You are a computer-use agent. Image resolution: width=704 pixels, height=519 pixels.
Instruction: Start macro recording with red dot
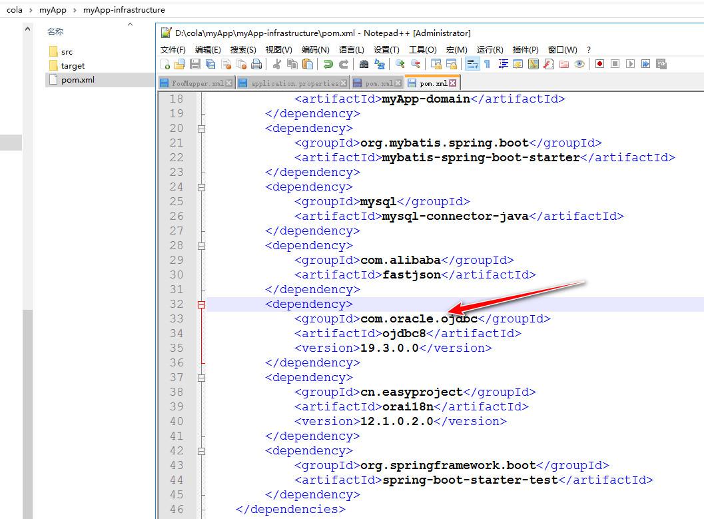coord(599,64)
